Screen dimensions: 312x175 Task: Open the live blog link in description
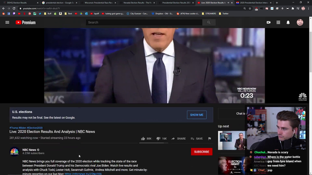click(83, 174)
